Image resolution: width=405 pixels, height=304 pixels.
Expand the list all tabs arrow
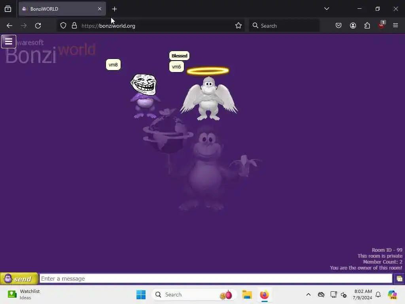point(326,9)
